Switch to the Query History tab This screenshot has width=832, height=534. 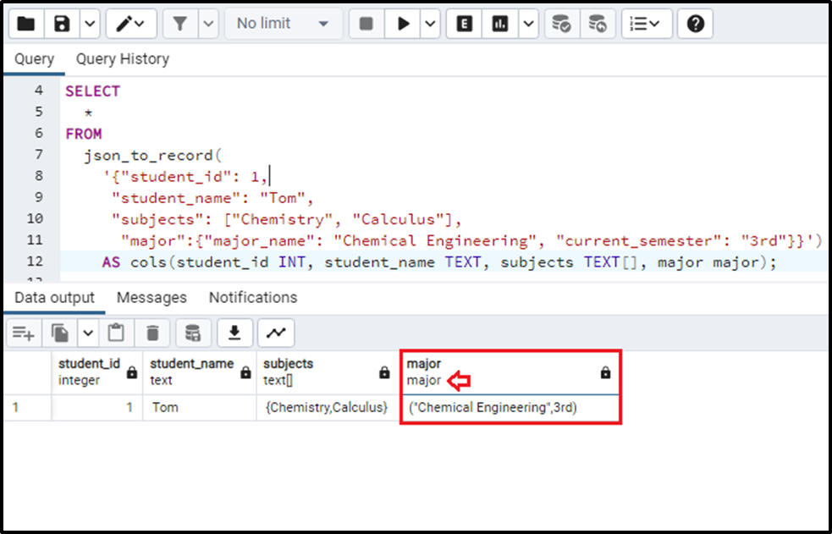pyautogui.click(x=122, y=59)
